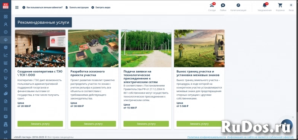The image size is (298, 140).
Task: Select the dashboard grid icon in sidebar
Action: click(6, 17)
